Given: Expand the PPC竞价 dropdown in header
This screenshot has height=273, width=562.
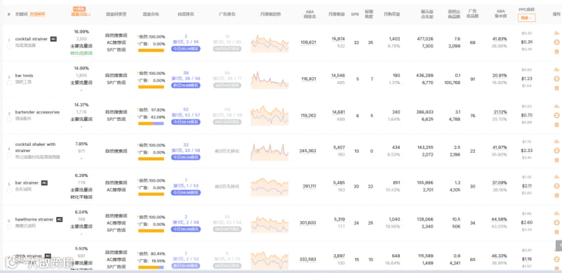Looking at the screenshot, I should point(526,17).
